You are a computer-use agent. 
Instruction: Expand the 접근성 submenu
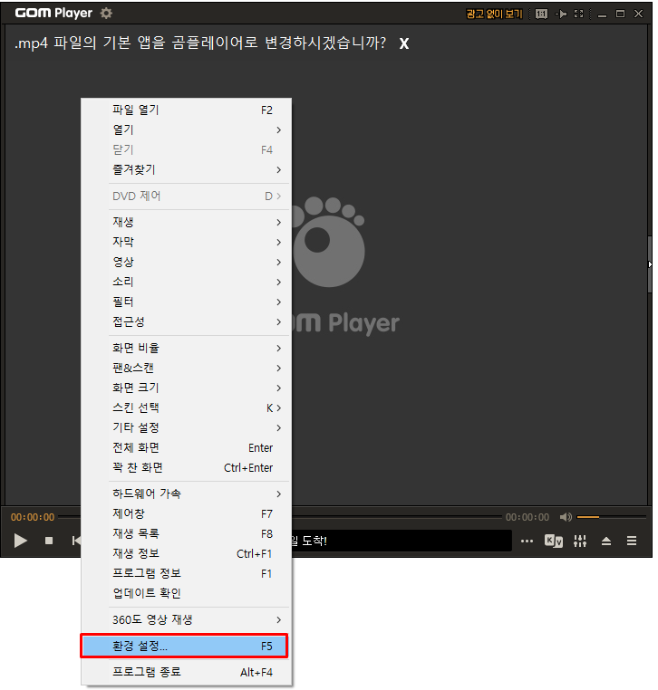186,321
